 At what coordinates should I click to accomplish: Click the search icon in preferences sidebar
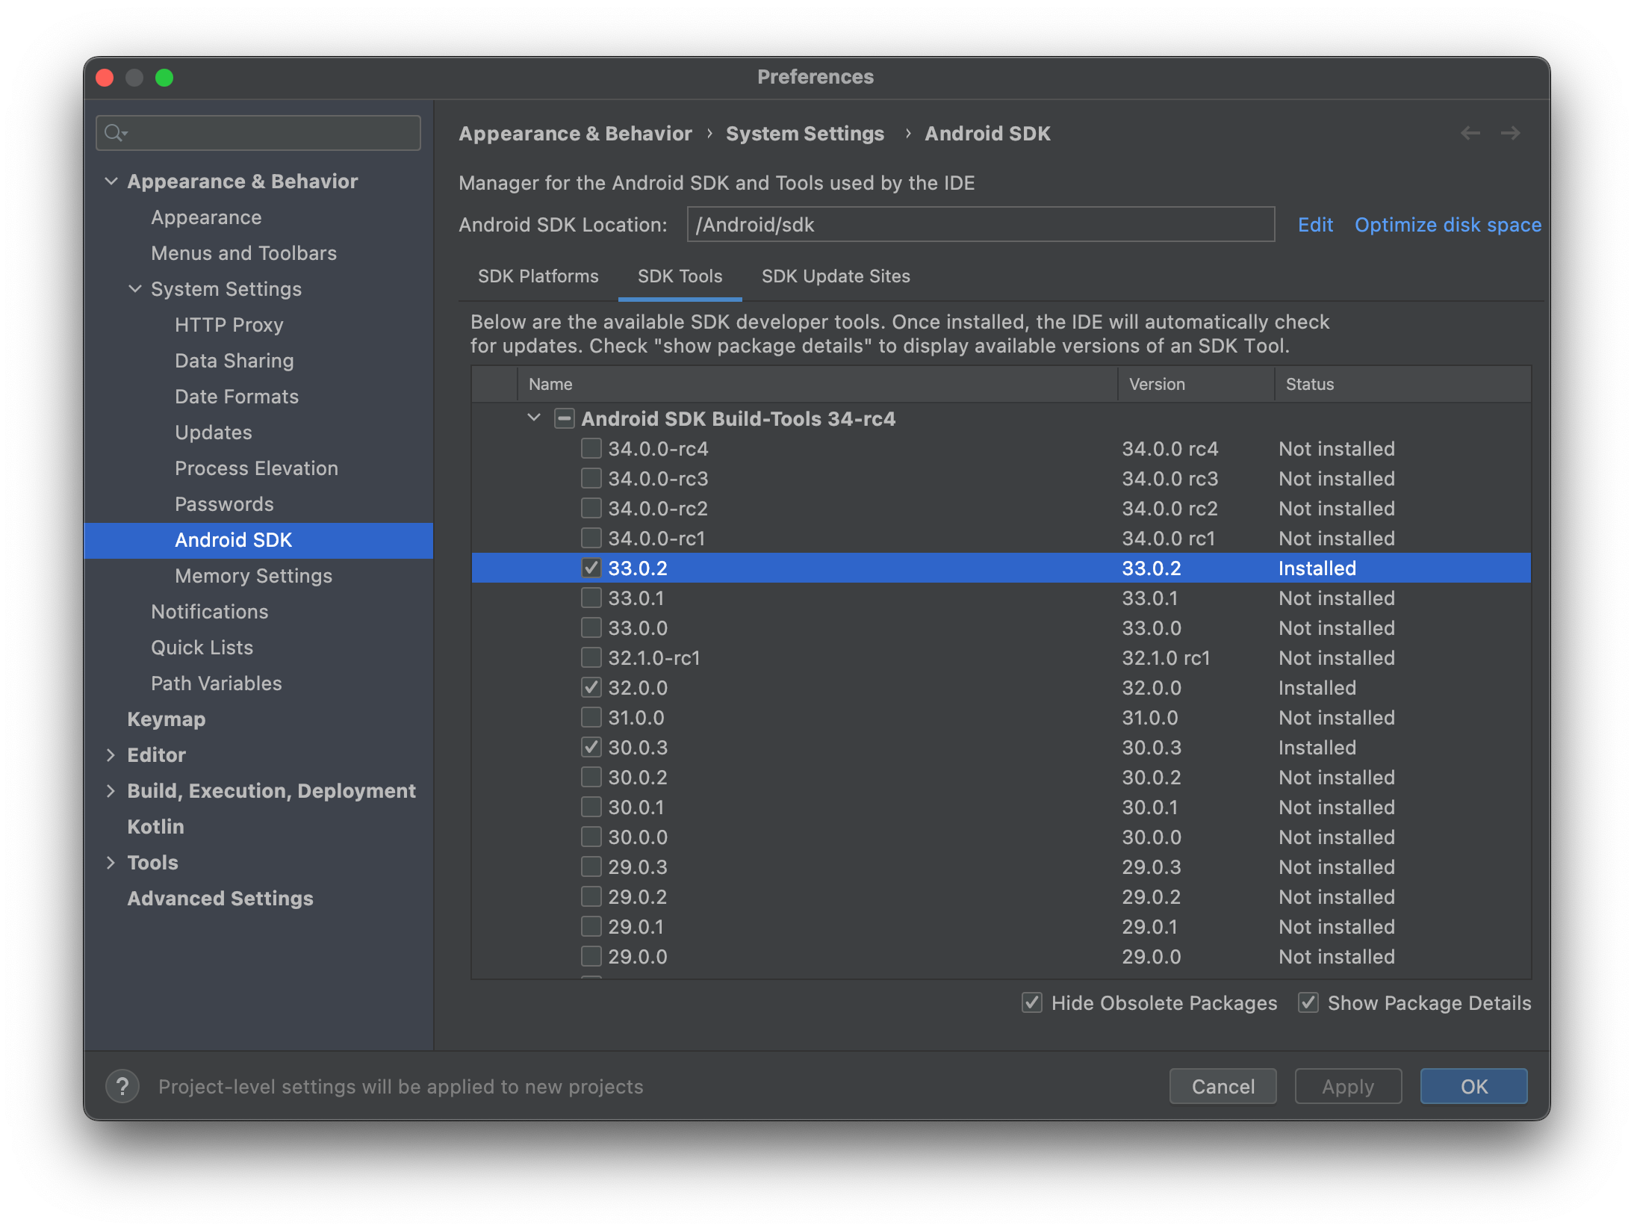[x=115, y=133]
